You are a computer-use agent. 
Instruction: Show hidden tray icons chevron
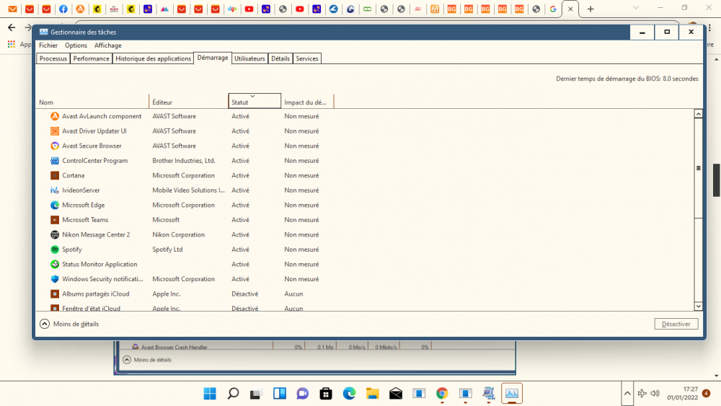[x=627, y=394]
